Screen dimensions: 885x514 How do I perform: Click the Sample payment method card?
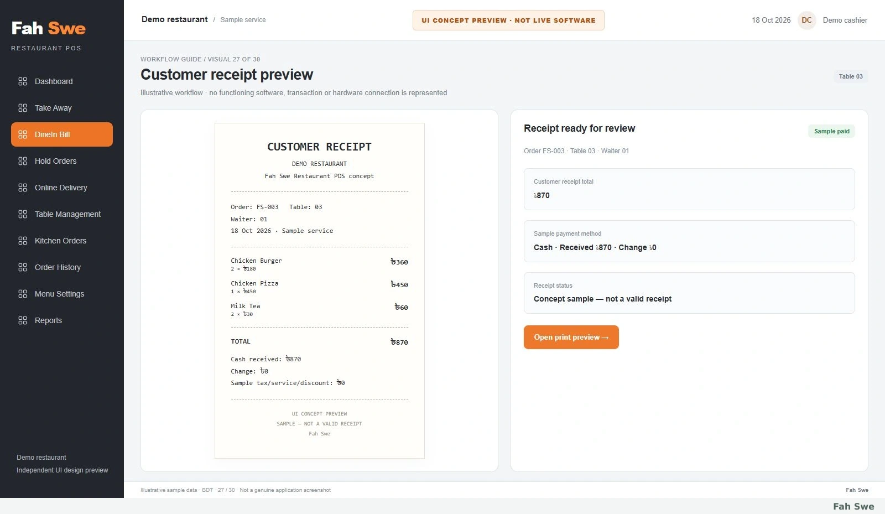click(x=689, y=241)
